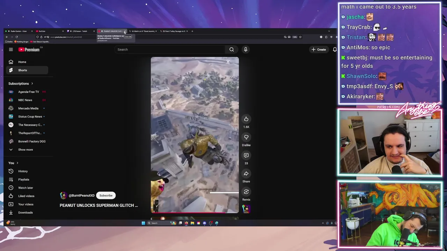This screenshot has width=447, height=251.
Task: Switch to the YouTube browser tab
Action: click(x=50, y=31)
